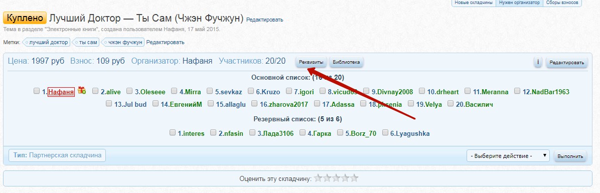
Task: Open Василич profile link
Action: pos(479,104)
